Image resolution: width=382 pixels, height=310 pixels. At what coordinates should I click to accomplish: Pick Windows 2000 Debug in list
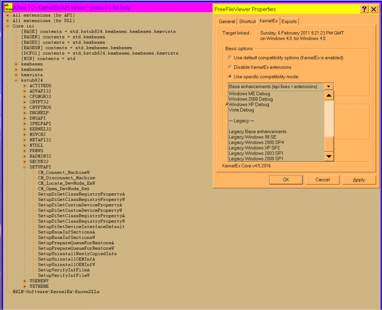coord(251,99)
